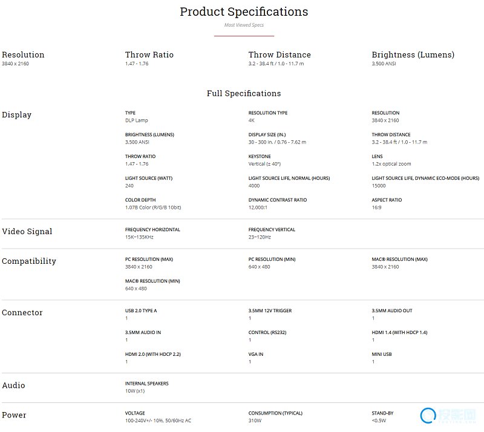Click the Light Source Life Dynamic Eco-Mode label

pyautogui.click(x=425, y=178)
